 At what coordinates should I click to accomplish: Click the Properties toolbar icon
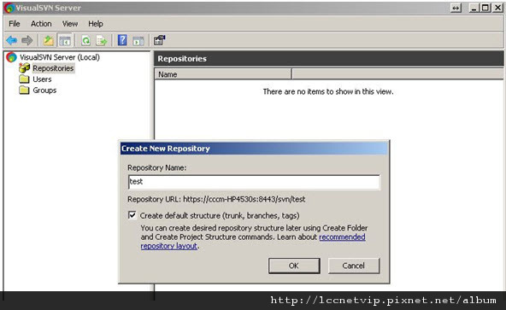coord(159,40)
